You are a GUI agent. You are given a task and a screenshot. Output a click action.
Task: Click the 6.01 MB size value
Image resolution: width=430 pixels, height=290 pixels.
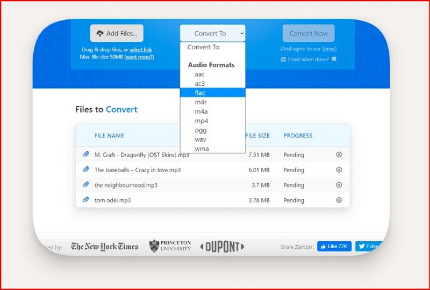(x=259, y=170)
